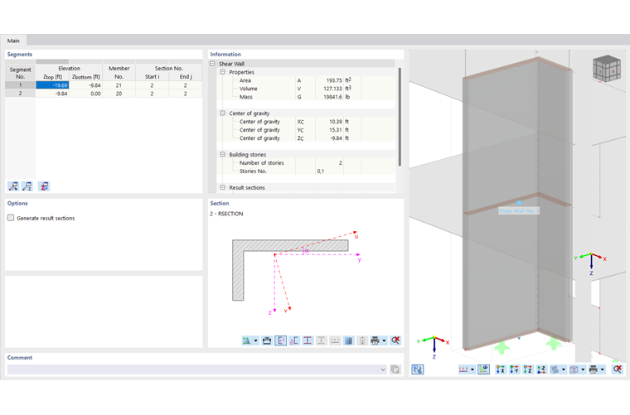The height and width of the screenshot is (415, 630).
Task: Set view in -Y direction
Action: click(514, 369)
